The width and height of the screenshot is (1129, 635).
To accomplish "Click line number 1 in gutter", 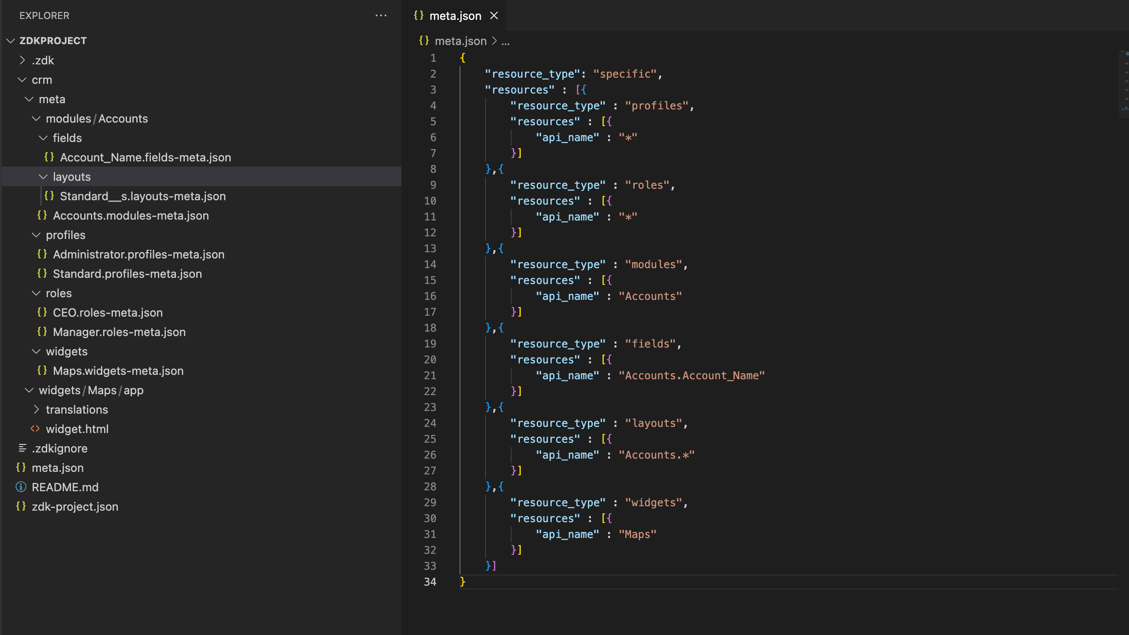I will pos(433,58).
